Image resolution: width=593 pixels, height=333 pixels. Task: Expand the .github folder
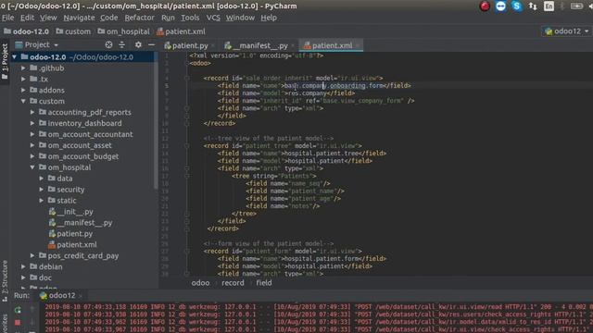coord(23,68)
